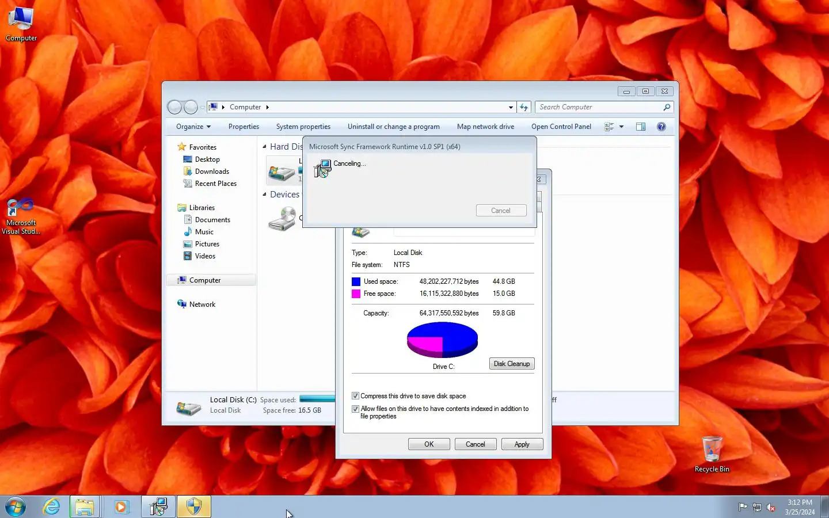Select Documents library
The height and width of the screenshot is (518, 829).
click(x=212, y=220)
